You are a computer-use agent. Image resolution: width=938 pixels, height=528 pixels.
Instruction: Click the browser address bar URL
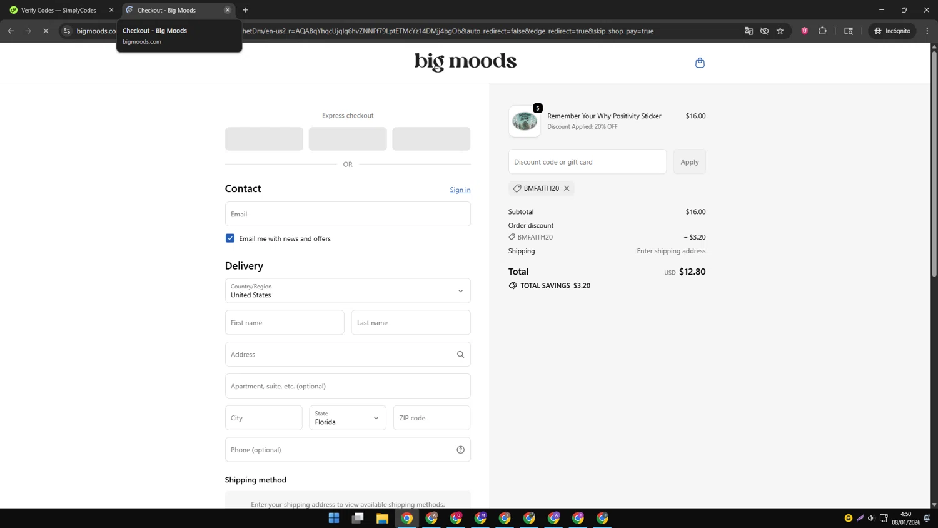(x=448, y=31)
